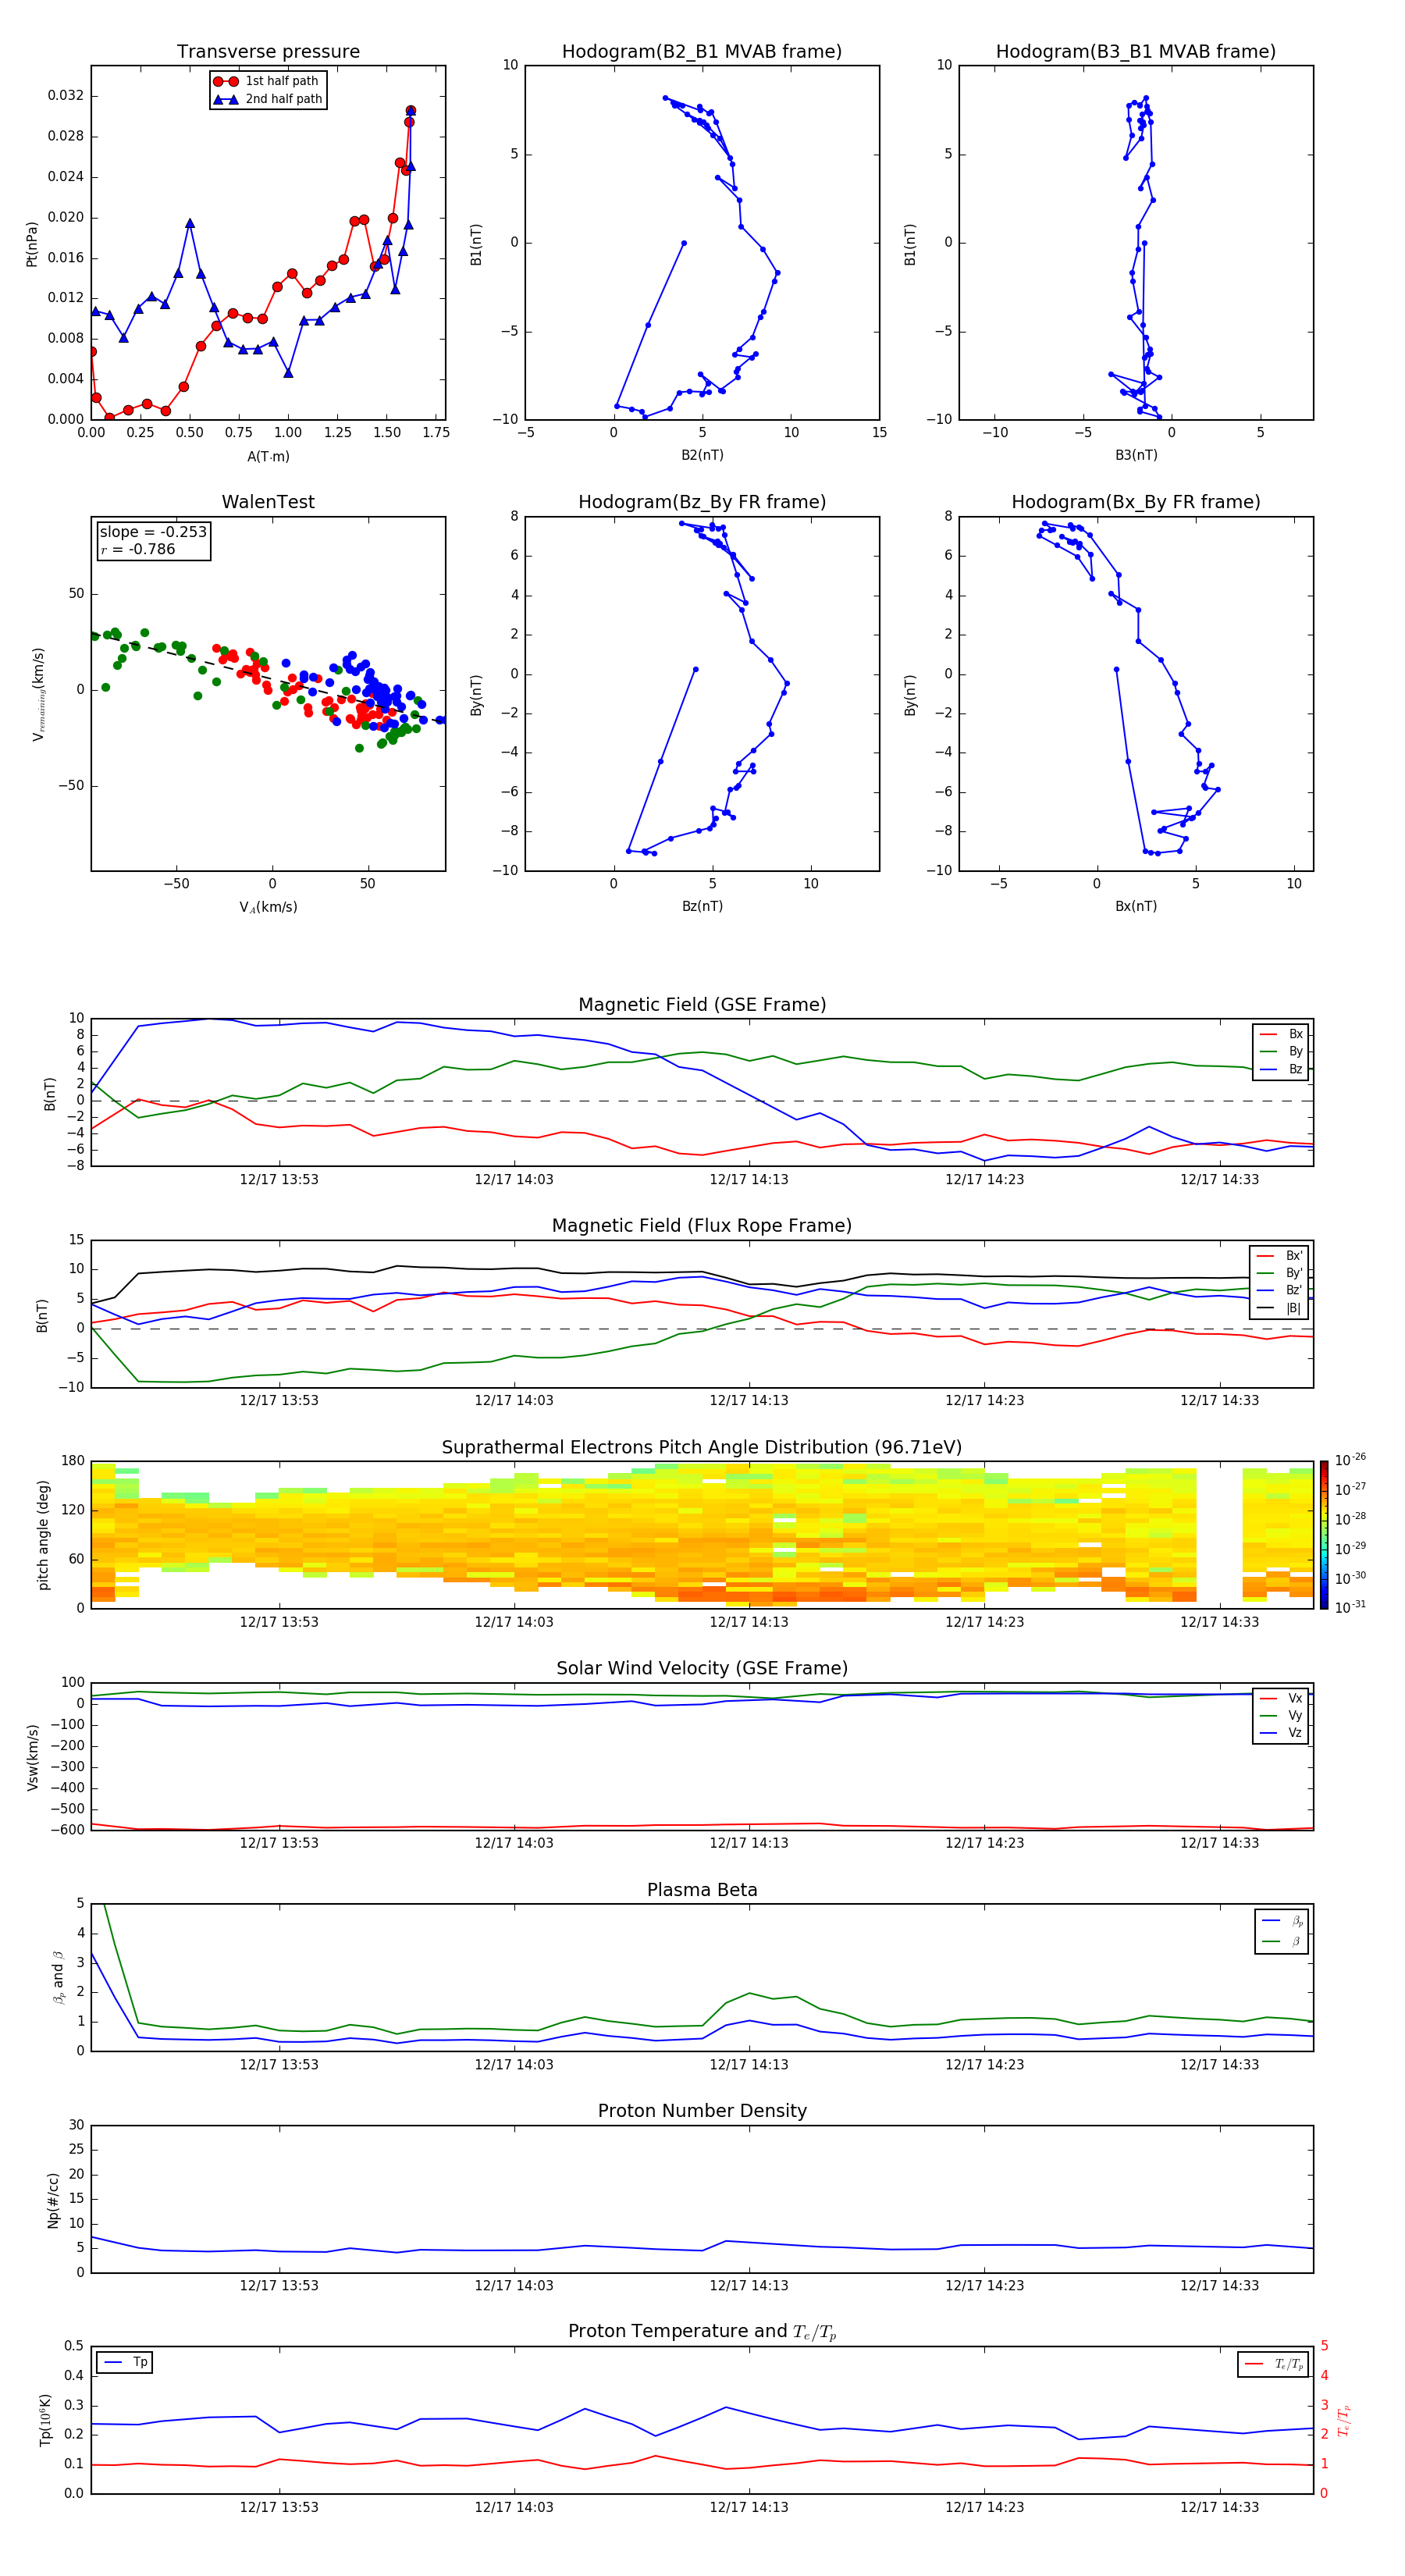This screenshot has width=1405, height=2576.
Task: Click the Tp legend box in Proton Temperature plot
Action: click(x=125, y=2362)
